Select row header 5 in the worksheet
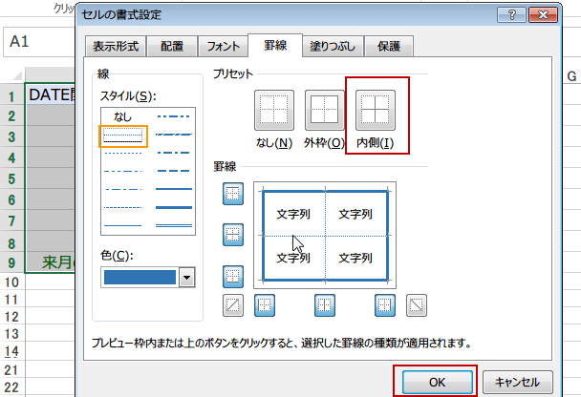Image resolution: width=581 pixels, height=397 pixels. [11, 179]
